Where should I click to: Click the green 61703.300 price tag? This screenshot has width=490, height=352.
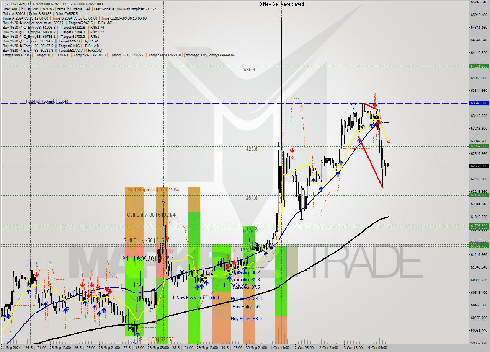pos(479,226)
